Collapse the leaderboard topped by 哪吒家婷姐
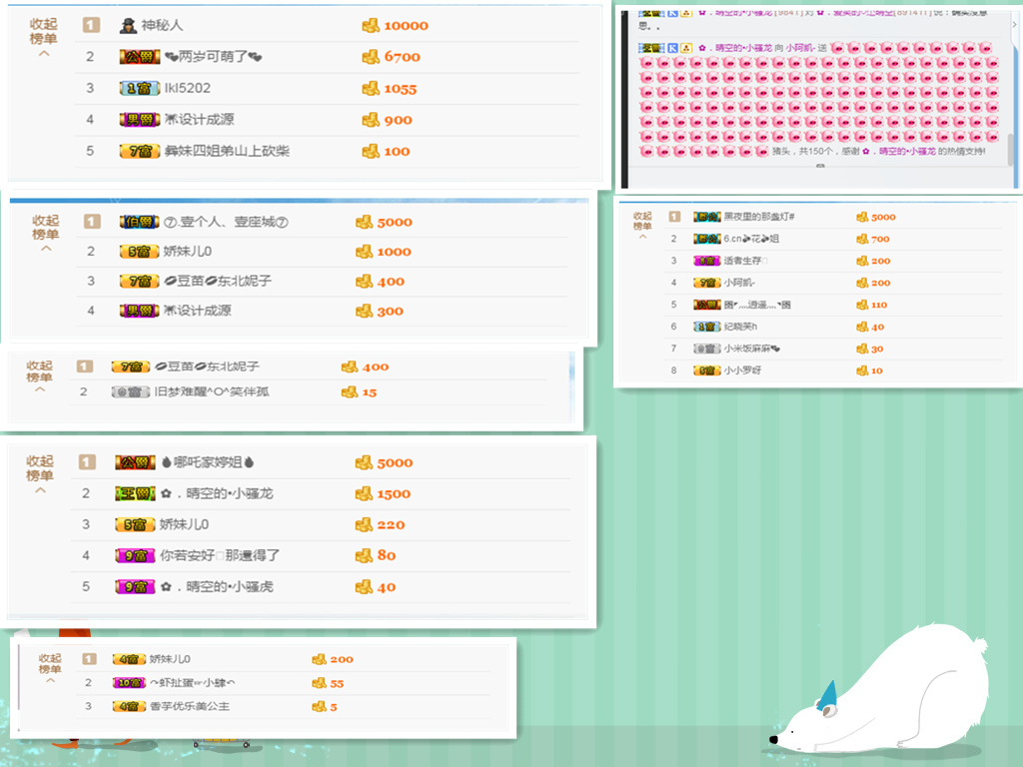This screenshot has height=767, width=1023. [x=40, y=474]
